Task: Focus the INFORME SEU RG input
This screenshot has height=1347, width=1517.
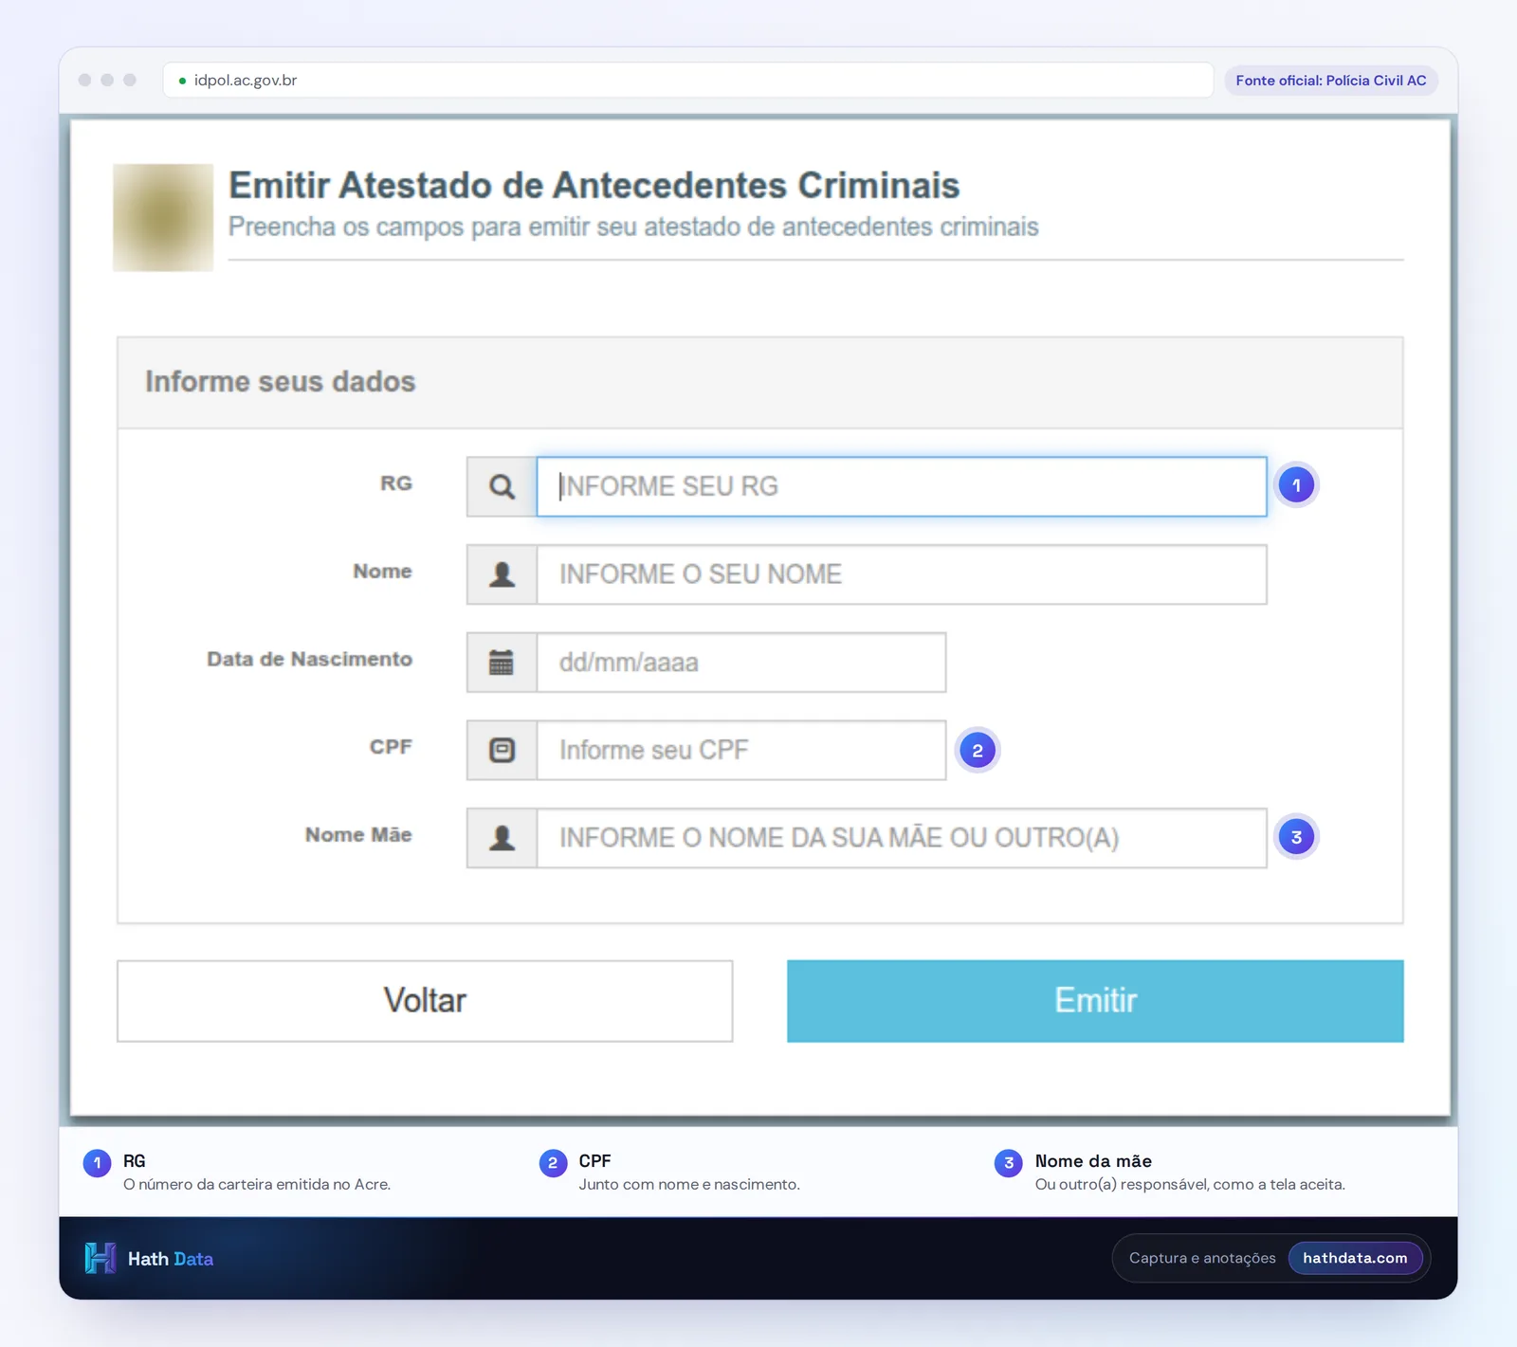Action: [902, 486]
